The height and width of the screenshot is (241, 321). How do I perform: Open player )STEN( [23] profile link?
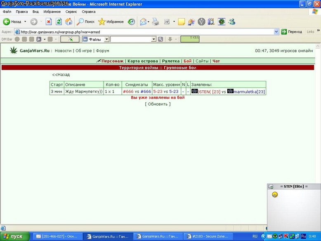[x=209, y=92]
